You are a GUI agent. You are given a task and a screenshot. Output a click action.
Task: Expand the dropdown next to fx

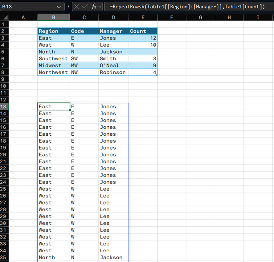100,7
